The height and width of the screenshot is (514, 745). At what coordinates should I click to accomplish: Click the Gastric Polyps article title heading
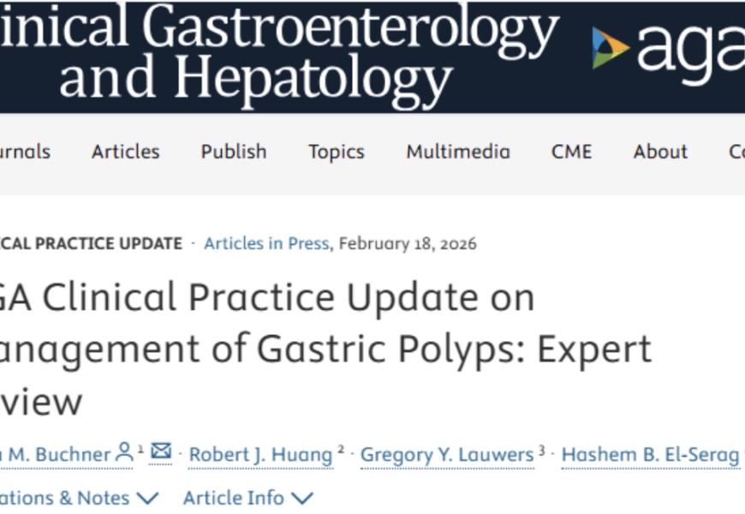pyautogui.click(x=325, y=349)
